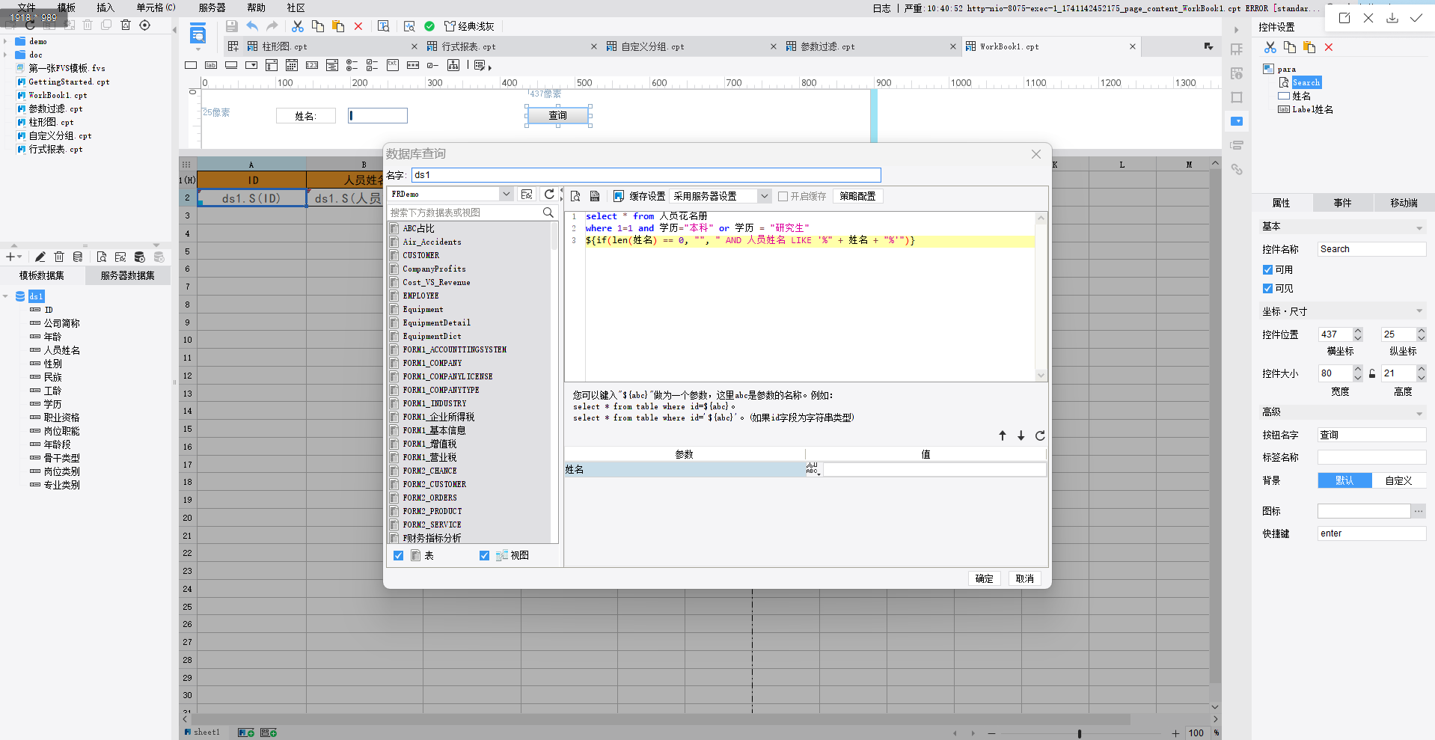Click the pencil edit dataset icon
Image resolution: width=1435 pixels, height=740 pixels.
(40, 257)
